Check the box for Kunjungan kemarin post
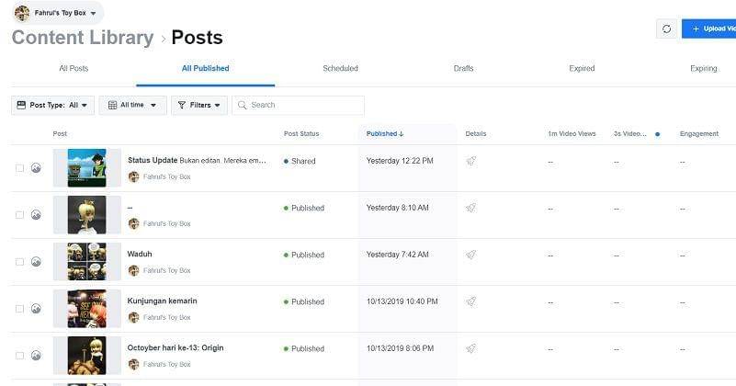The width and height of the screenshot is (736, 386). [x=20, y=309]
